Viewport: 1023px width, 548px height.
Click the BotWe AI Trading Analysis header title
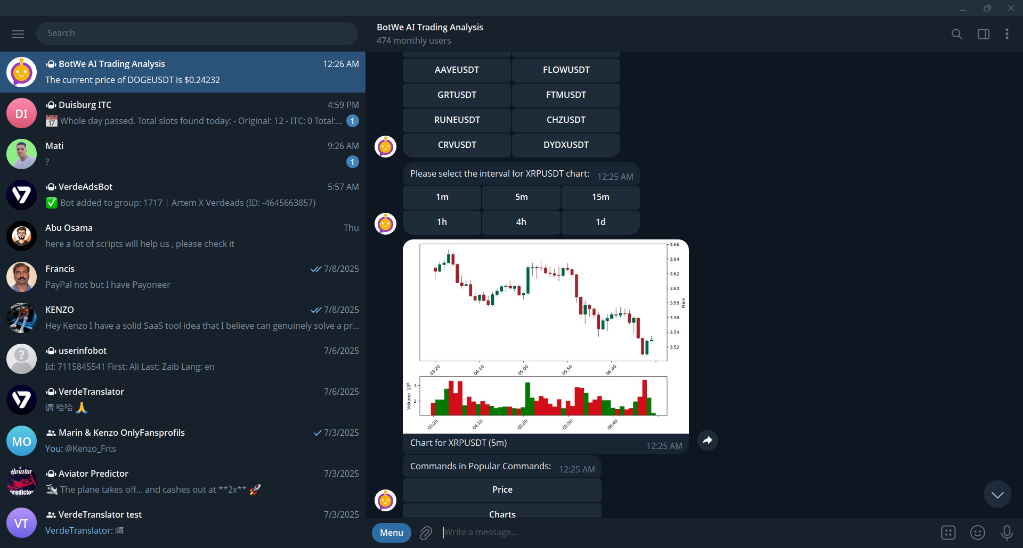point(430,27)
